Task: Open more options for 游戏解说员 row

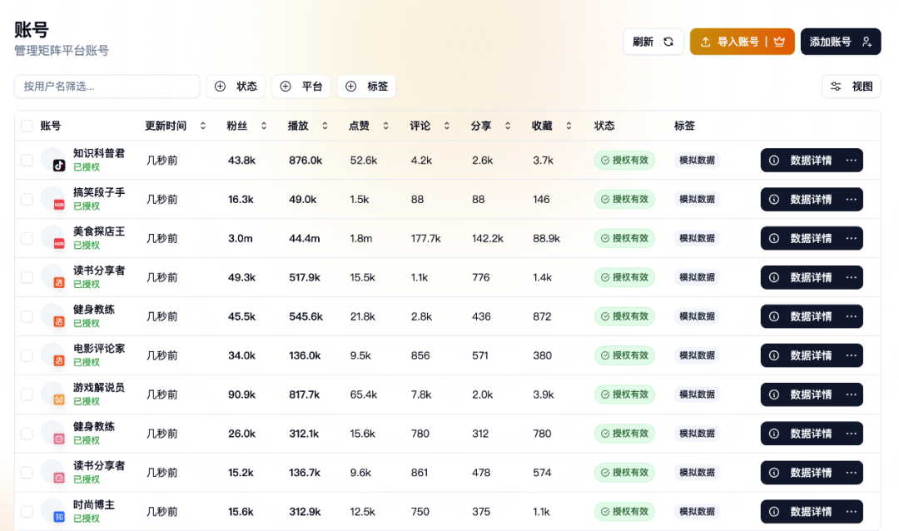Action: pyautogui.click(x=852, y=395)
